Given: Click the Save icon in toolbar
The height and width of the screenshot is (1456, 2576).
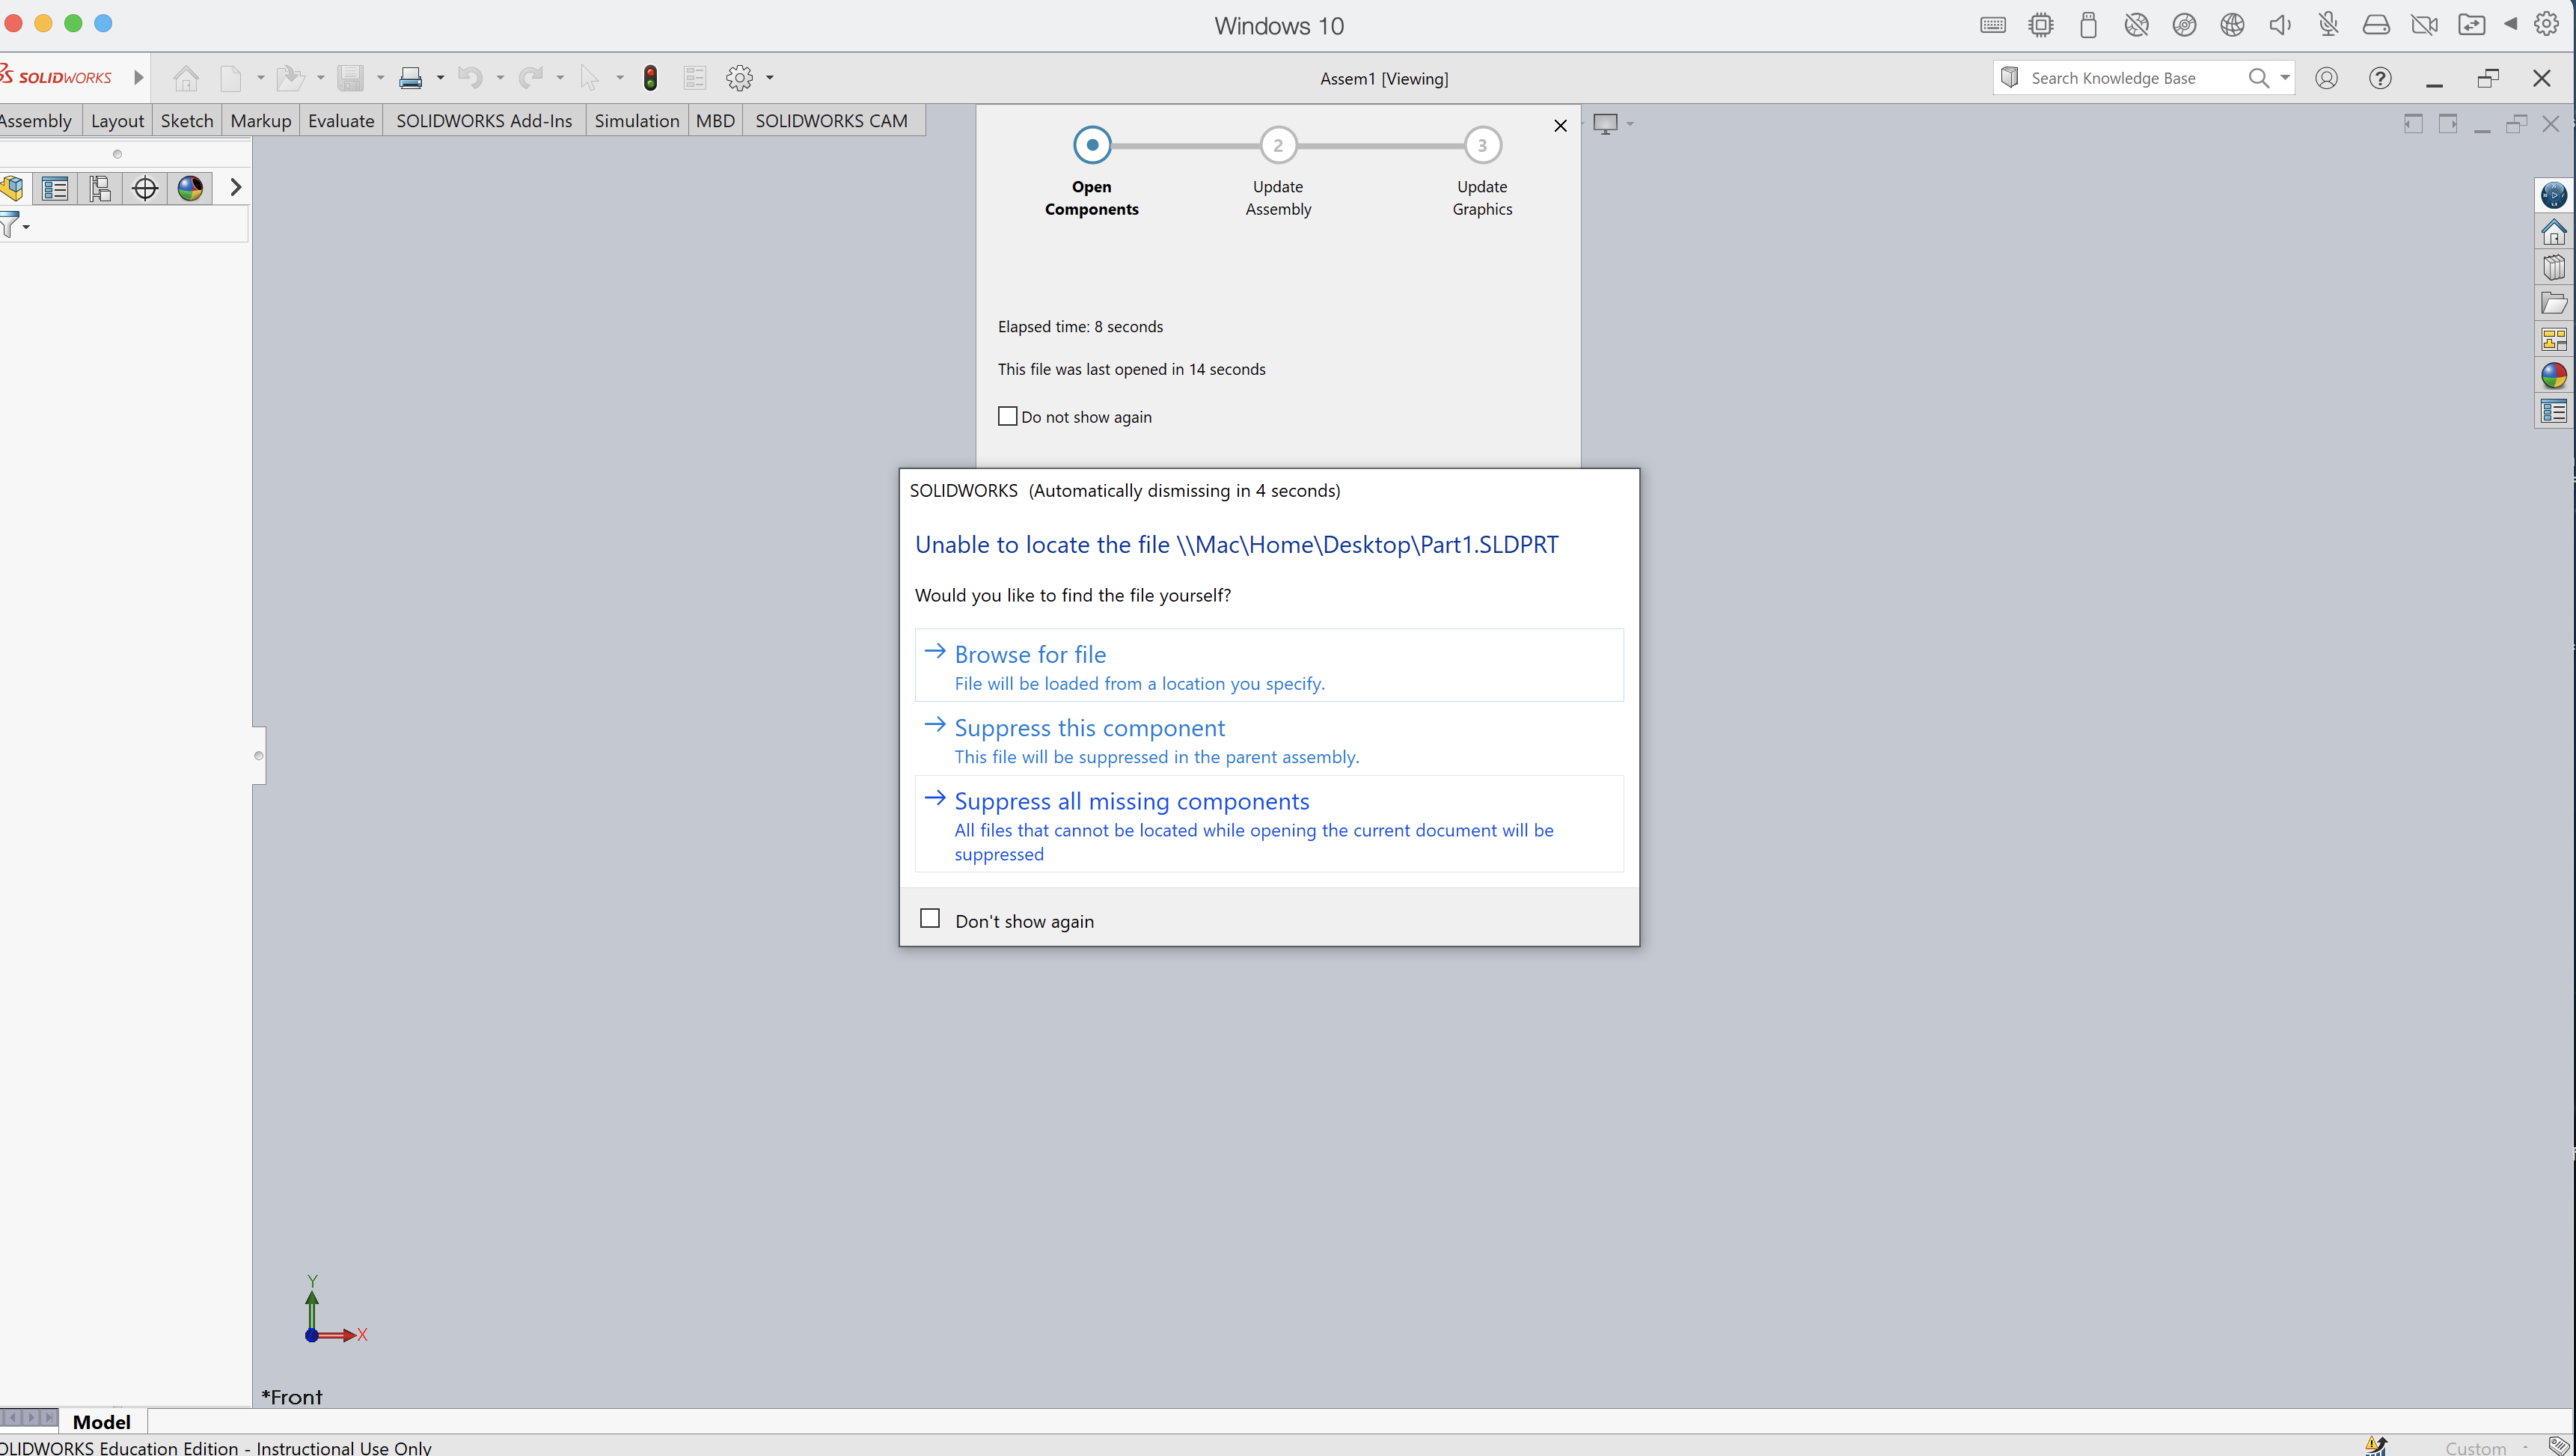Looking at the screenshot, I should coord(350,78).
